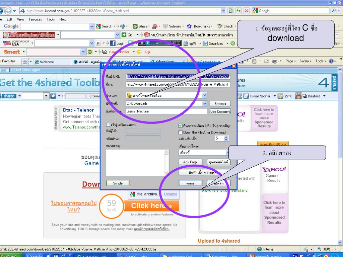Click the Share icon on Google toolbar
Viewport: 343px width, 257px height.
pyautogui.click(x=135, y=26)
